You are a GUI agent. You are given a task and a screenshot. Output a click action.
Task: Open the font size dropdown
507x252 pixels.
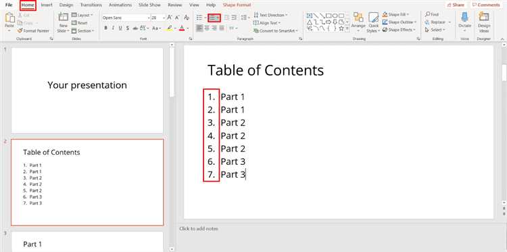click(164, 18)
